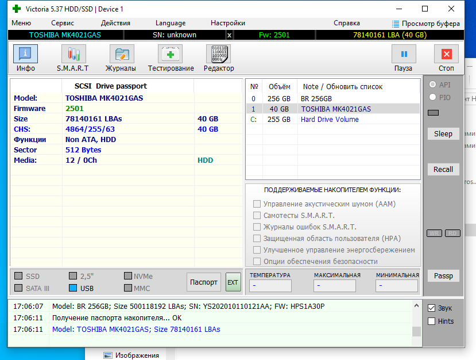Click the blue USB indicator box

(73, 288)
